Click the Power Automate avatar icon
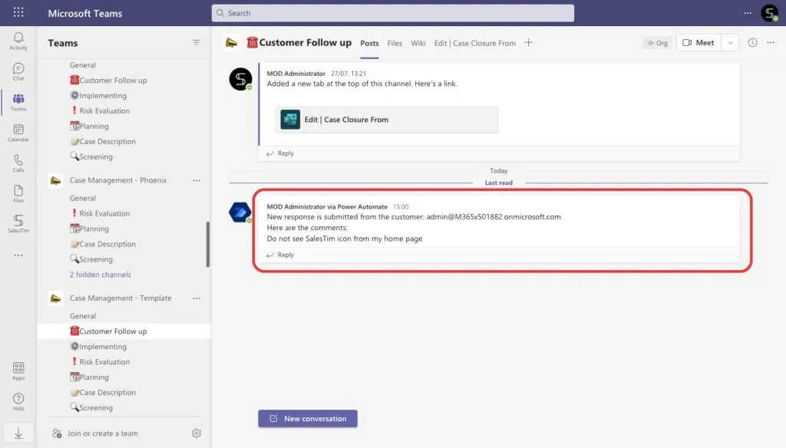786x448 pixels. pos(240,212)
